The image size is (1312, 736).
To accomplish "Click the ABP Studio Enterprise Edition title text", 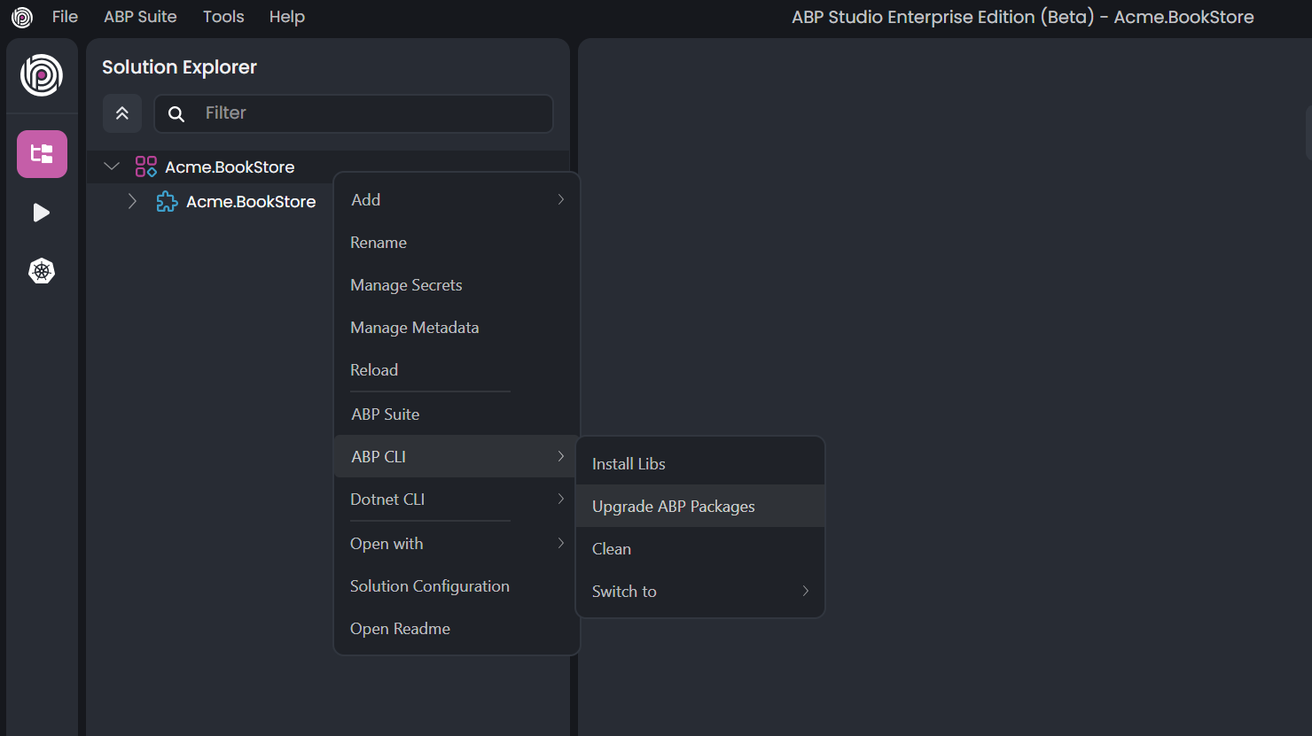I will (x=1023, y=17).
